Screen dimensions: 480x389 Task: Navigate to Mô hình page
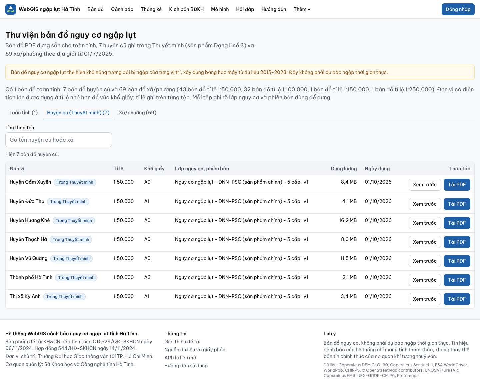220,9
